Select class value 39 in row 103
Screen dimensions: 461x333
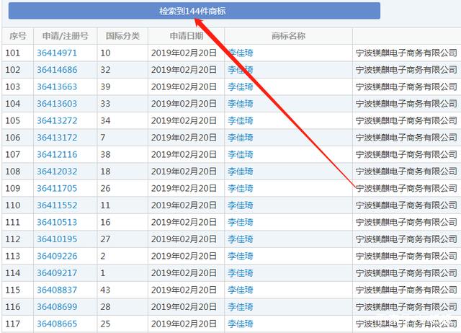(x=105, y=86)
